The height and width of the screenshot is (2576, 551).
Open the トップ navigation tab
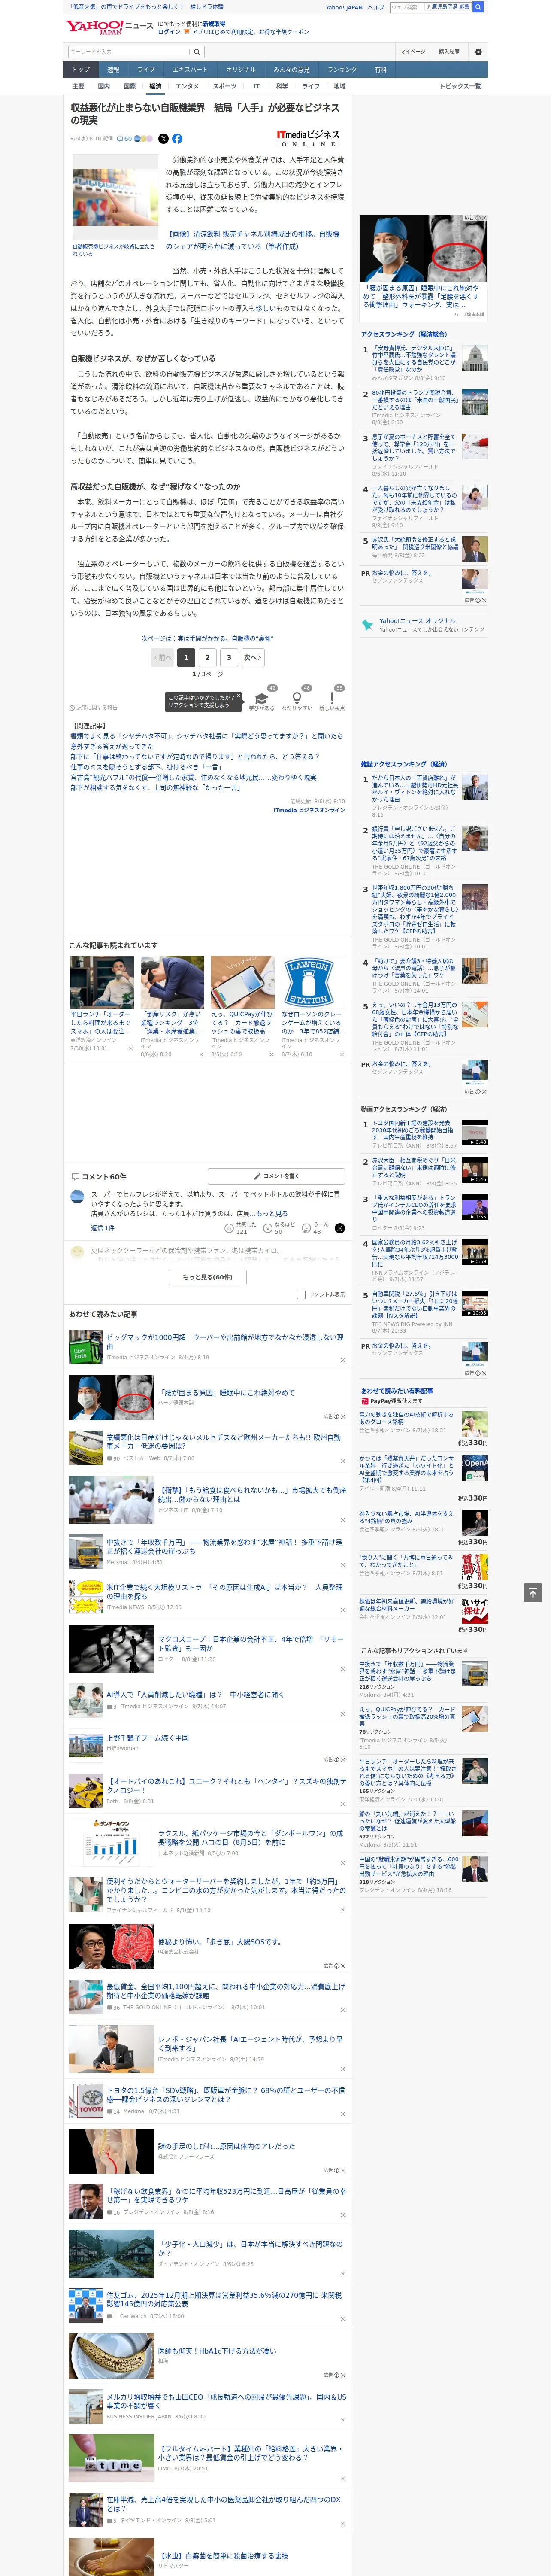click(81, 70)
